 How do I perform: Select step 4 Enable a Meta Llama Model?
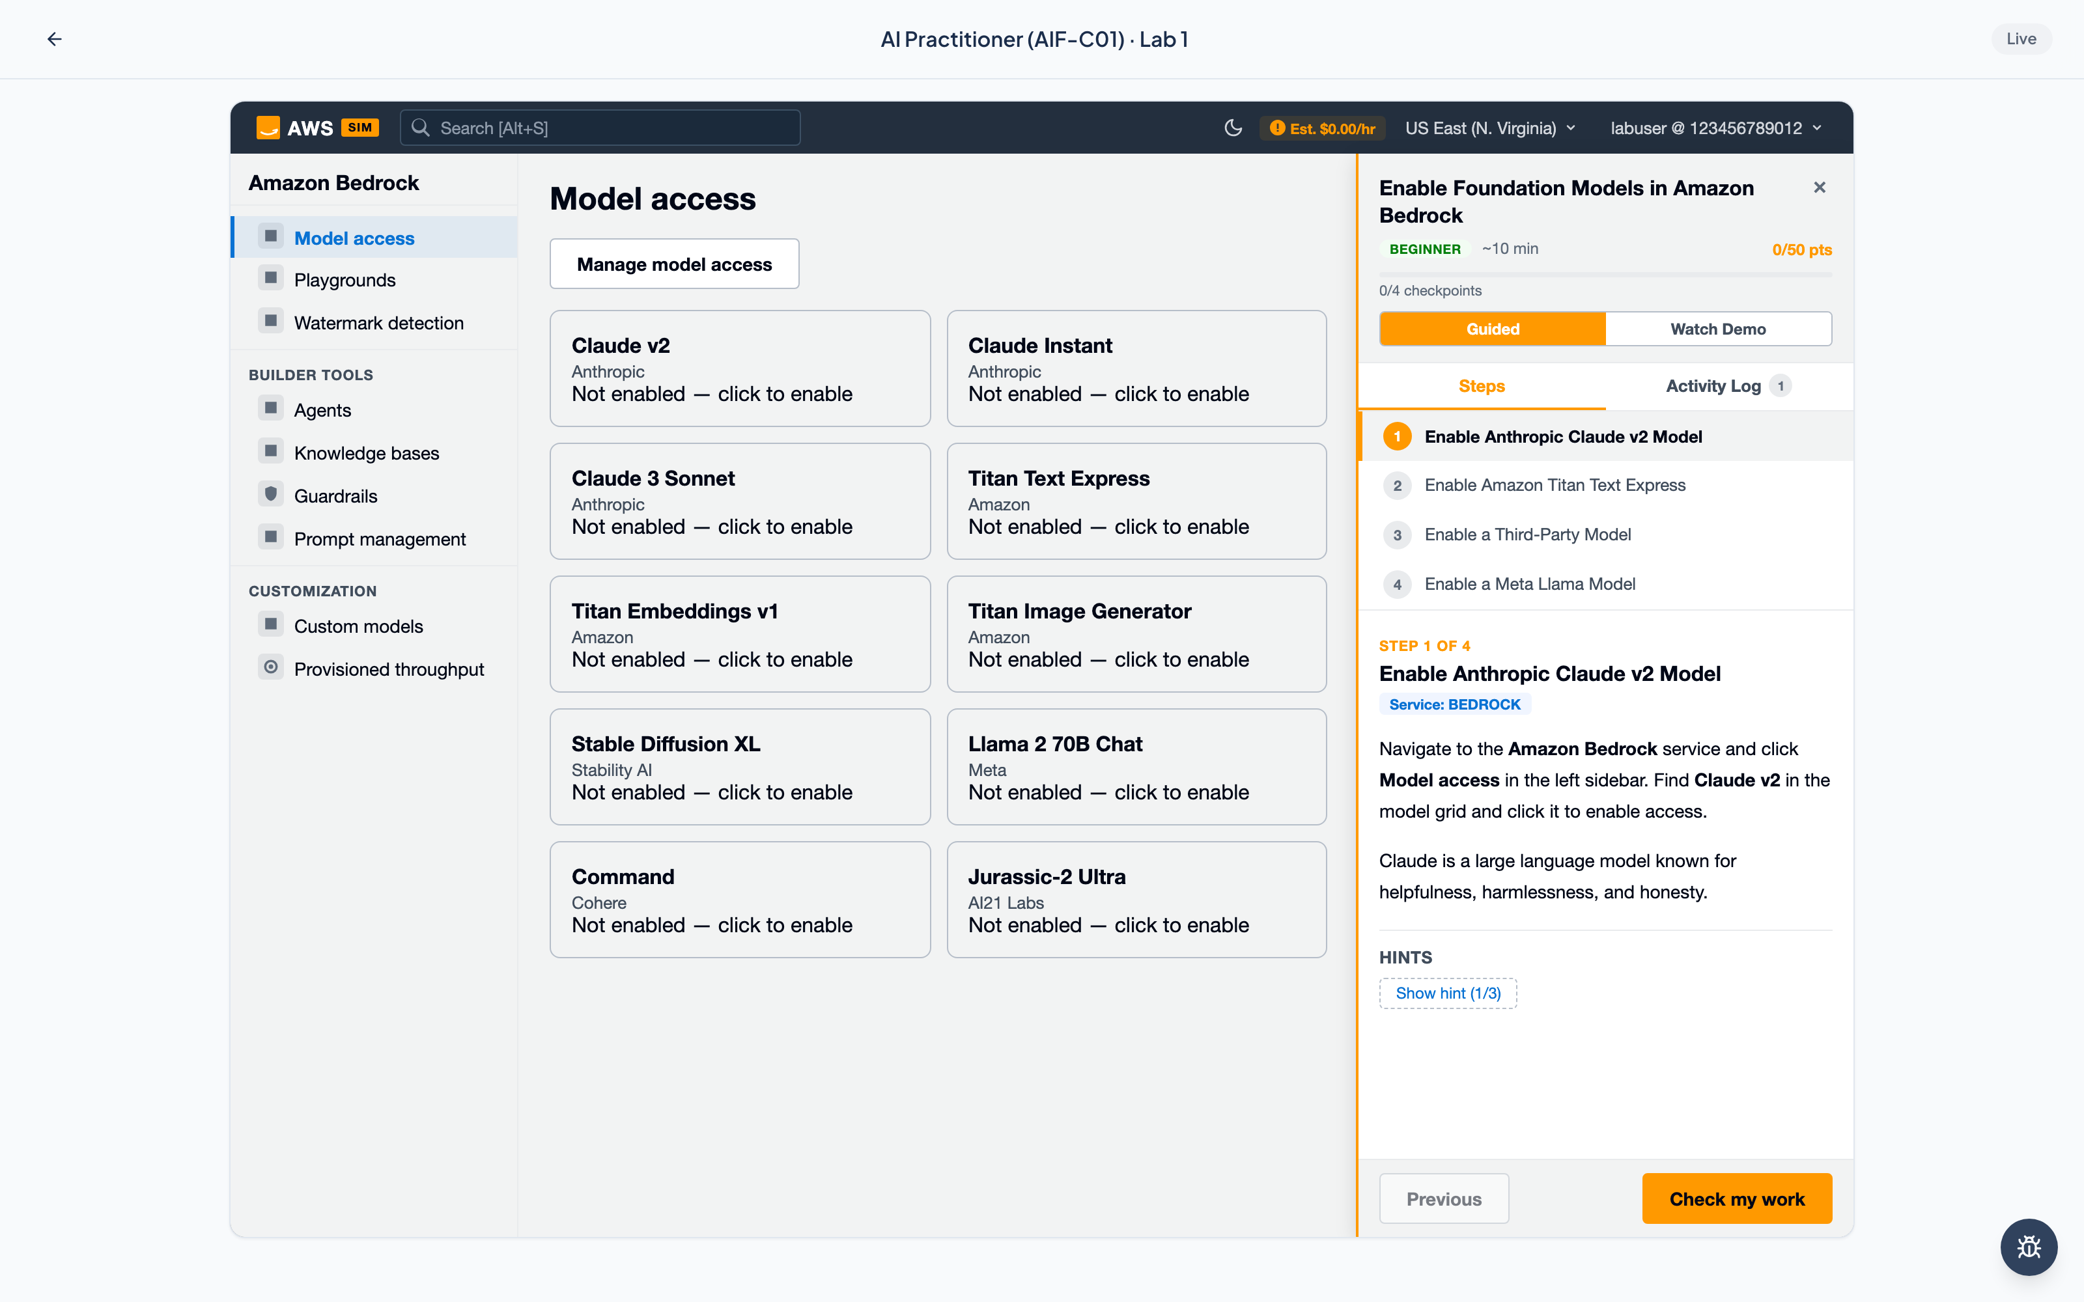1606,584
